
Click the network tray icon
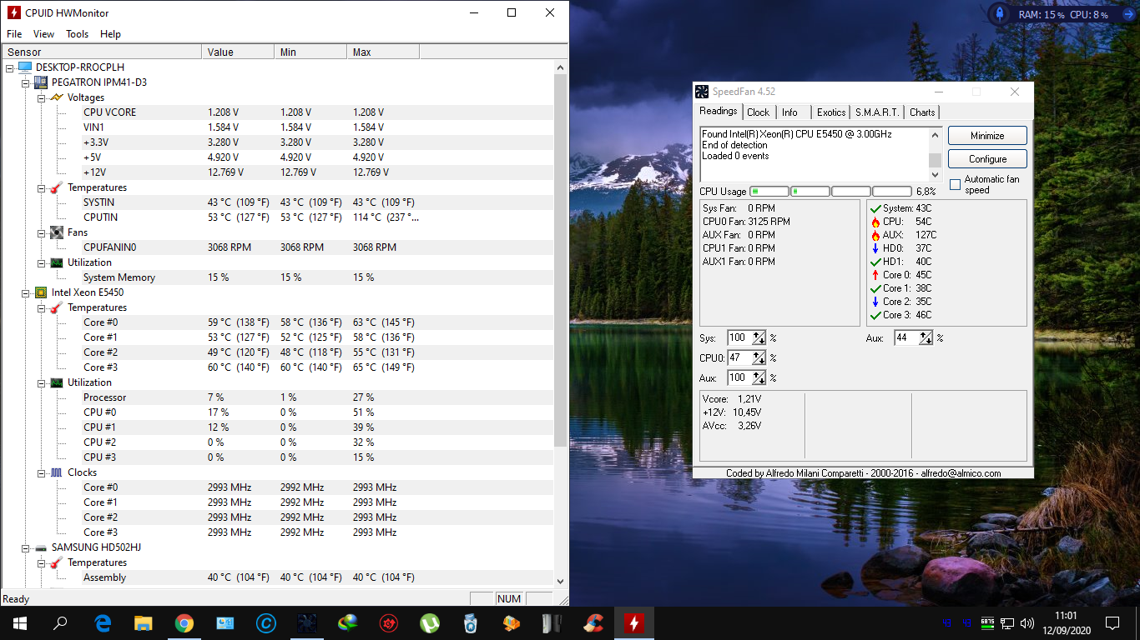(x=1007, y=622)
